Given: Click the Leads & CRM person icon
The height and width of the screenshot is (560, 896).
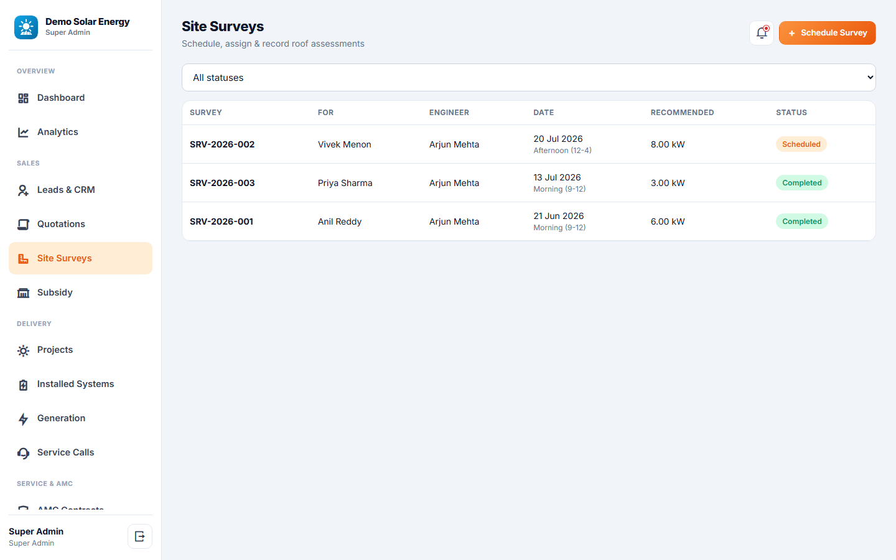Looking at the screenshot, I should tap(23, 190).
